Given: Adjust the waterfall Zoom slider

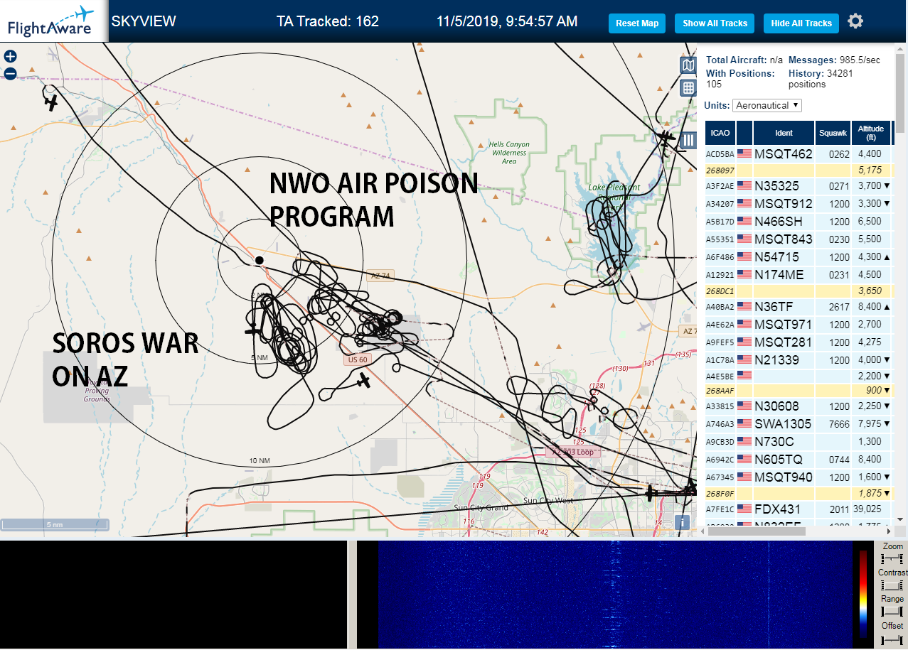Looking at the screenshot, I should coord(892,559).
